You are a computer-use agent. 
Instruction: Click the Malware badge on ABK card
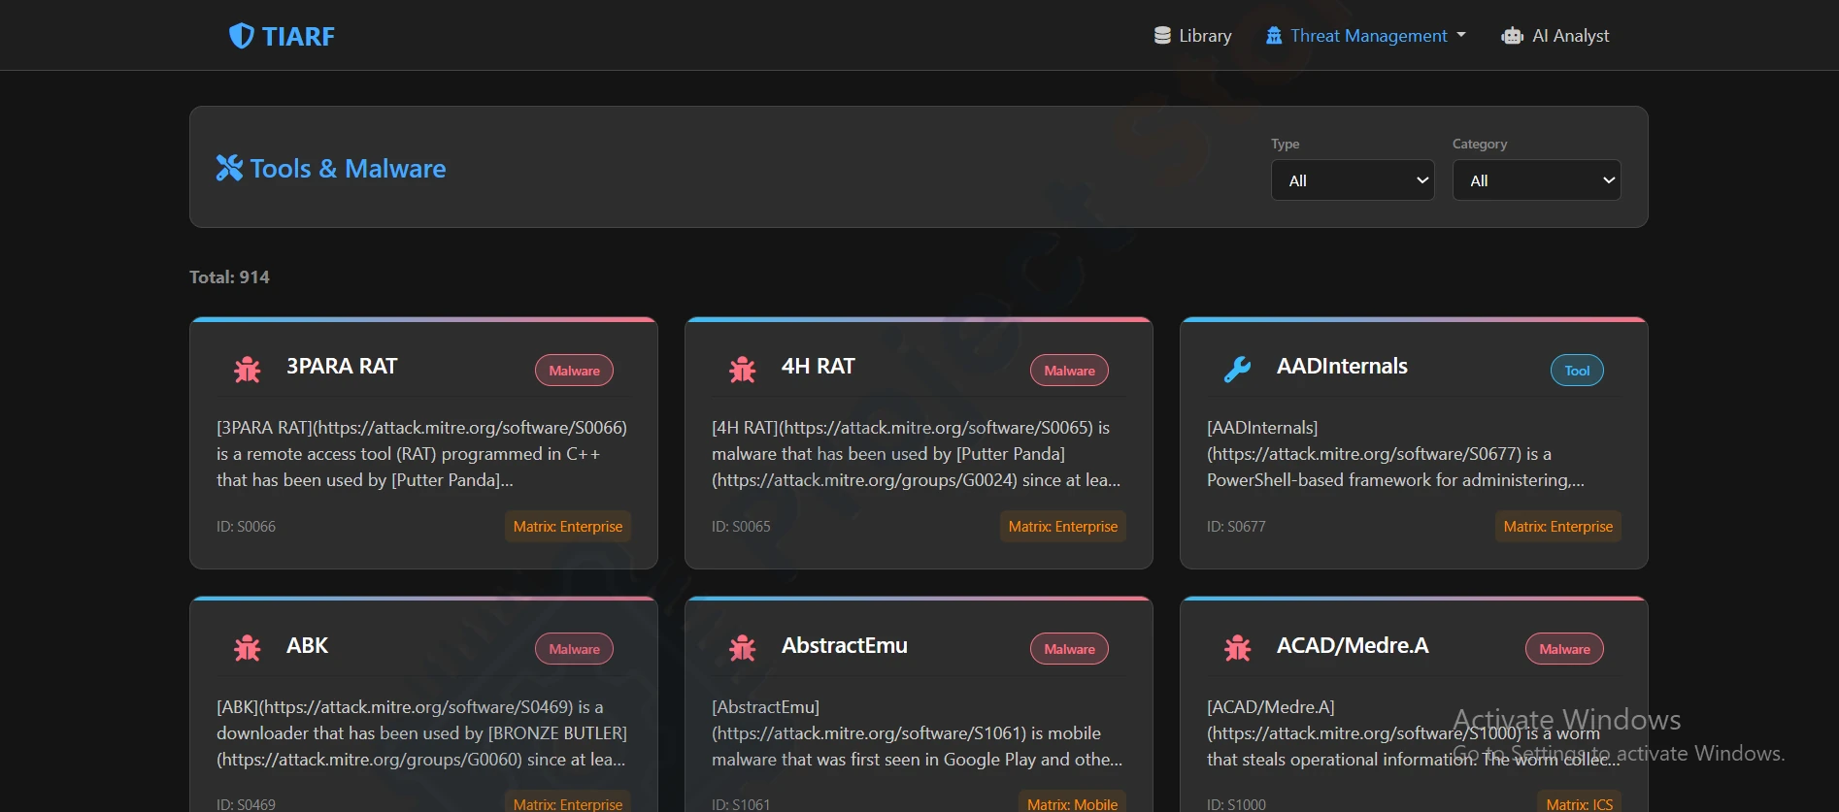pos(574,649)
